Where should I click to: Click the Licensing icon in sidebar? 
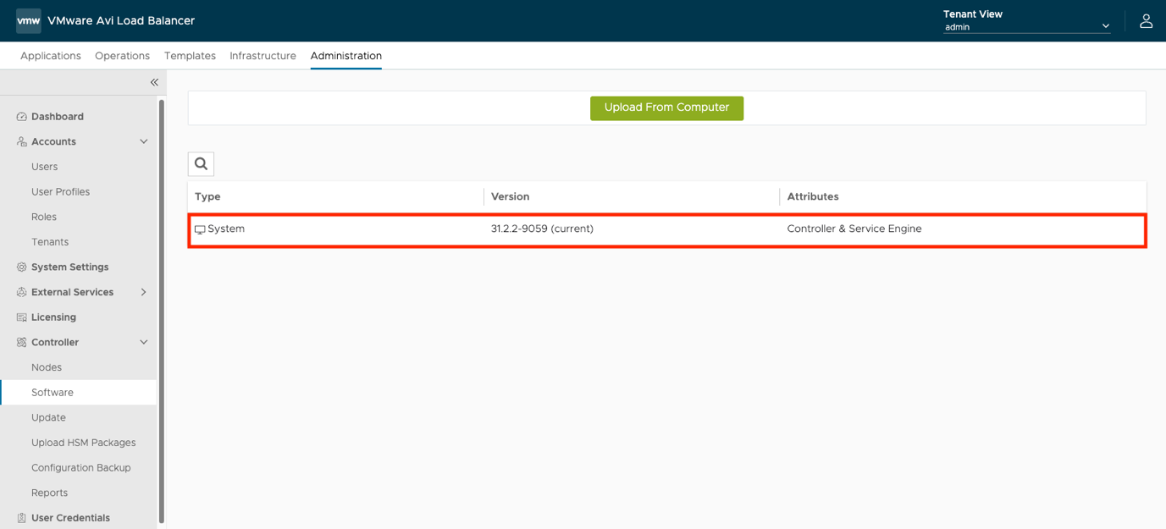click(x=22, y=317)
